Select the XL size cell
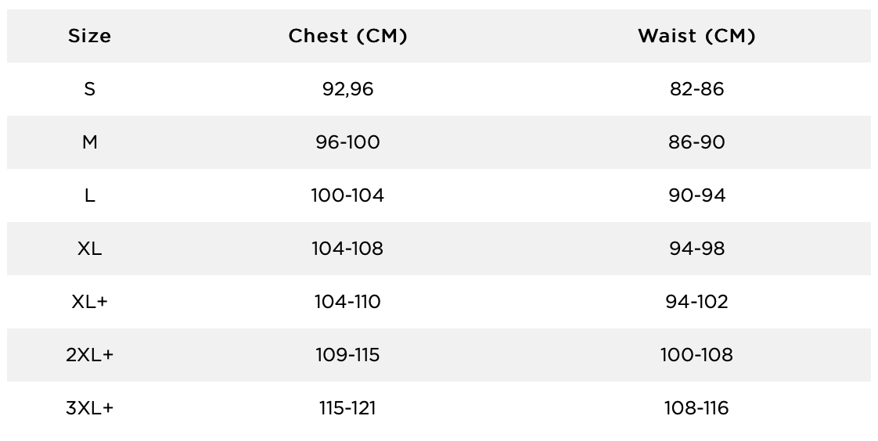Viewport: 878px width, 441px height. point(89,249)
